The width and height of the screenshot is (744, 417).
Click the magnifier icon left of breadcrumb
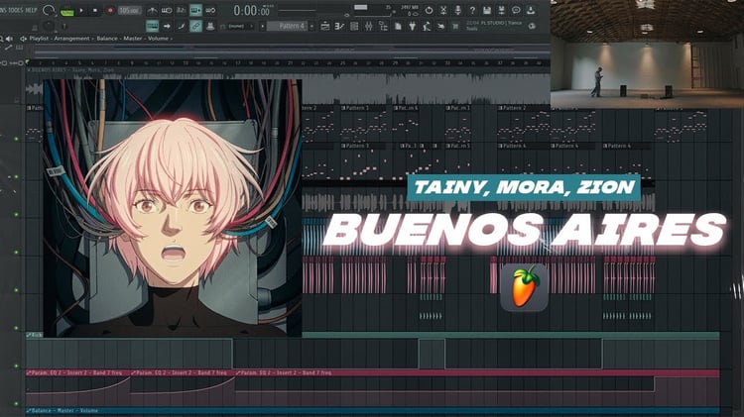coord(1,39)
